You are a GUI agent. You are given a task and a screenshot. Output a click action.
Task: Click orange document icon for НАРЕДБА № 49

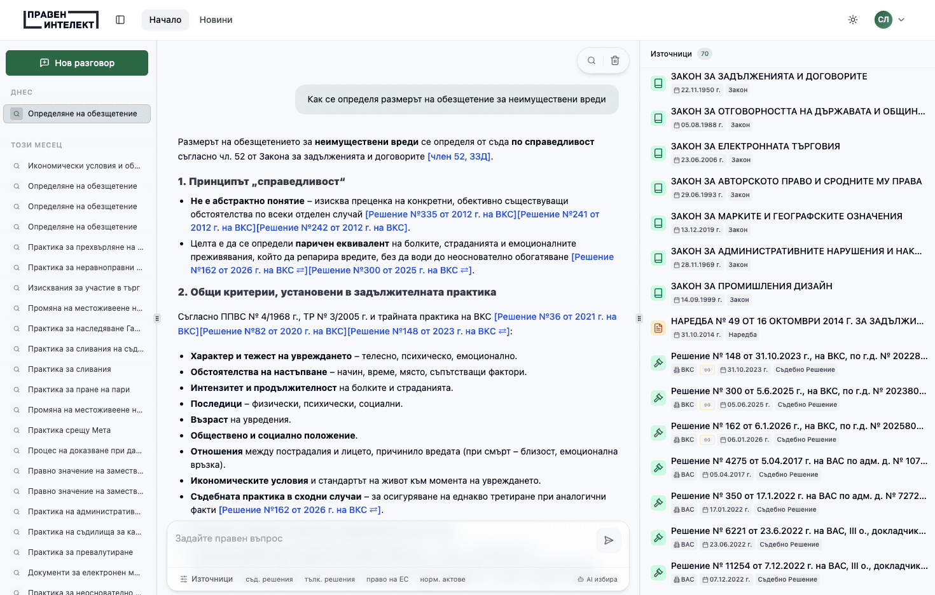click(658, 328)
